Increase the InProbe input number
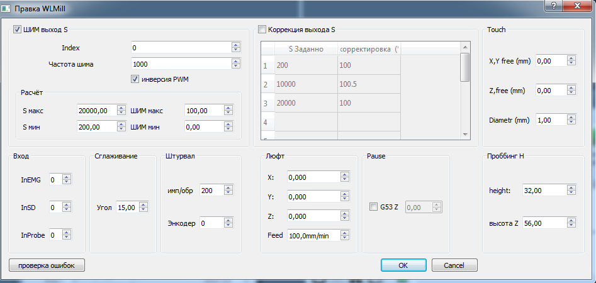The width and height of the screenshot is (596, 283). [67, 232]
